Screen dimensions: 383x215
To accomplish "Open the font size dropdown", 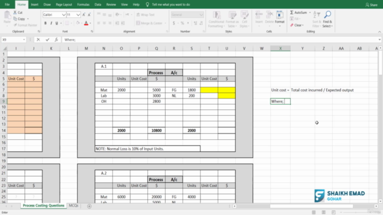I will 78,14.
